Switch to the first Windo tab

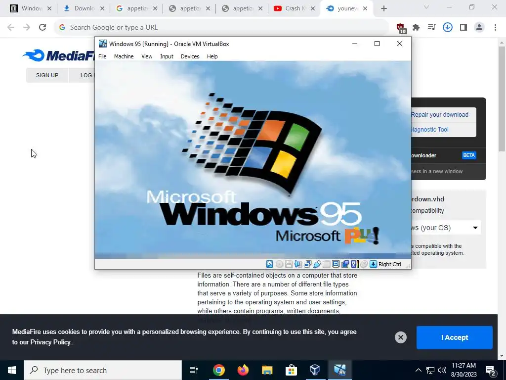pyautogui.click(x=27, y=8)
